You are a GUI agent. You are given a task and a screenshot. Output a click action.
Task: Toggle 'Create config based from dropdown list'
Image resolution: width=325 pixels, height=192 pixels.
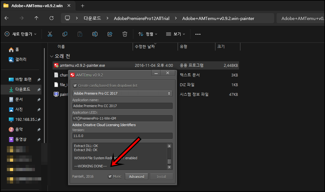click(75, 86)
